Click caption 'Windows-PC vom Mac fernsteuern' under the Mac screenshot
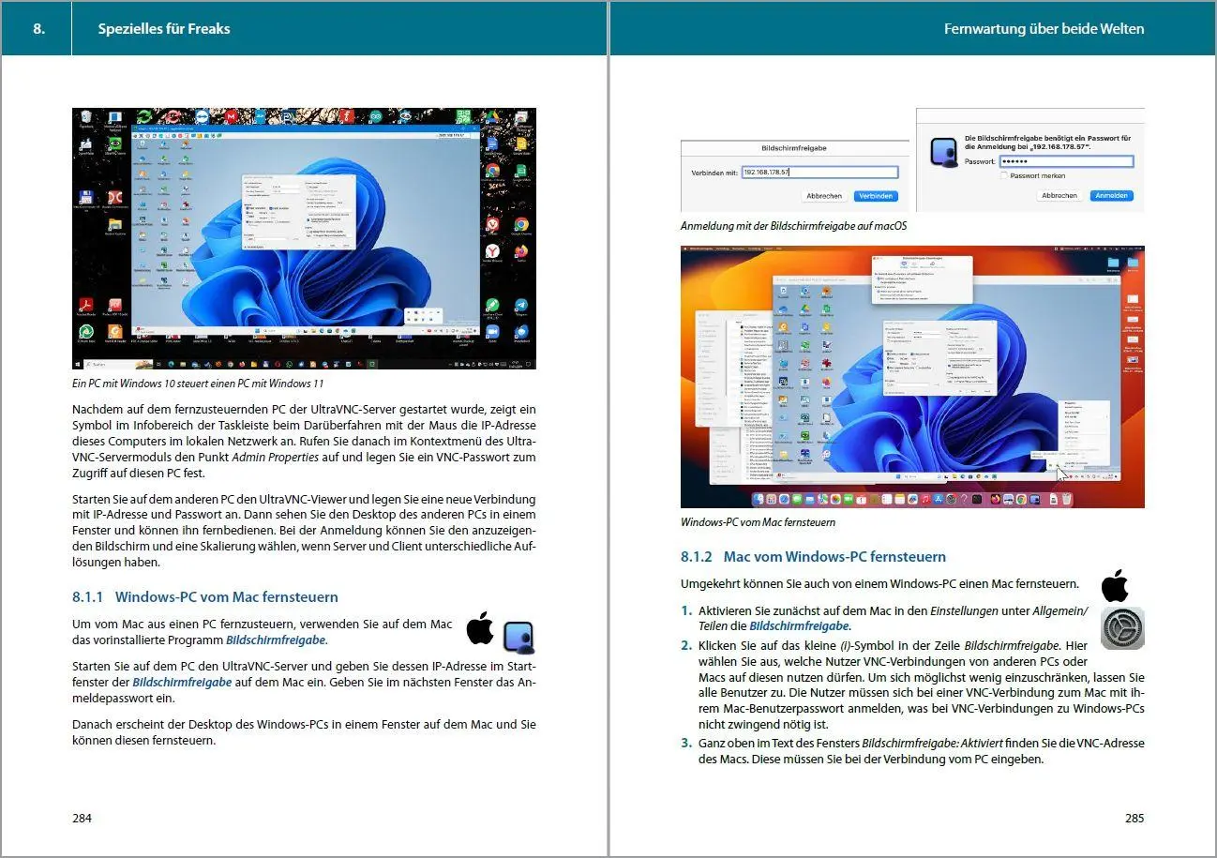The height and width of the screenshot is (858, 1217). pyautogui.click(x=758, y=522)
